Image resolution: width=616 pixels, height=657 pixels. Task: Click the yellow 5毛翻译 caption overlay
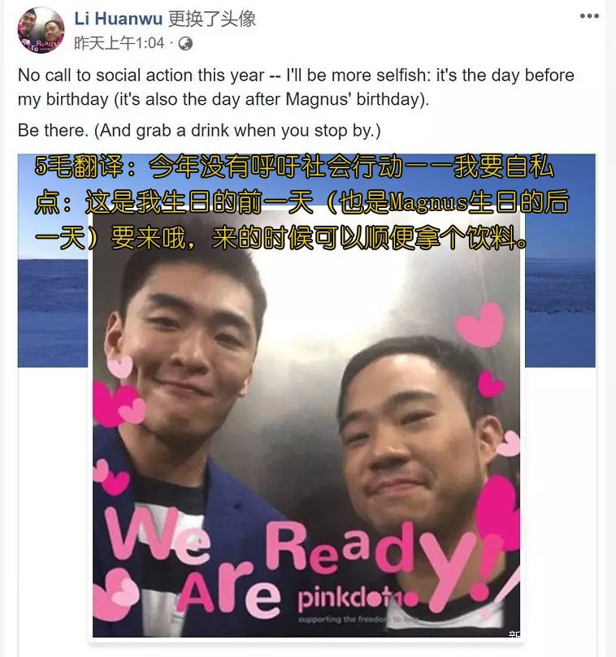point(302,203)
